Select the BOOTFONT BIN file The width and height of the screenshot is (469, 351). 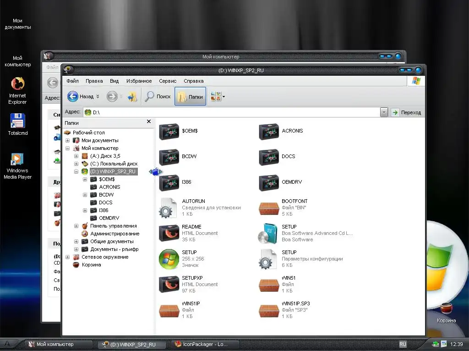pyautogui.click(x=283, y=208)
